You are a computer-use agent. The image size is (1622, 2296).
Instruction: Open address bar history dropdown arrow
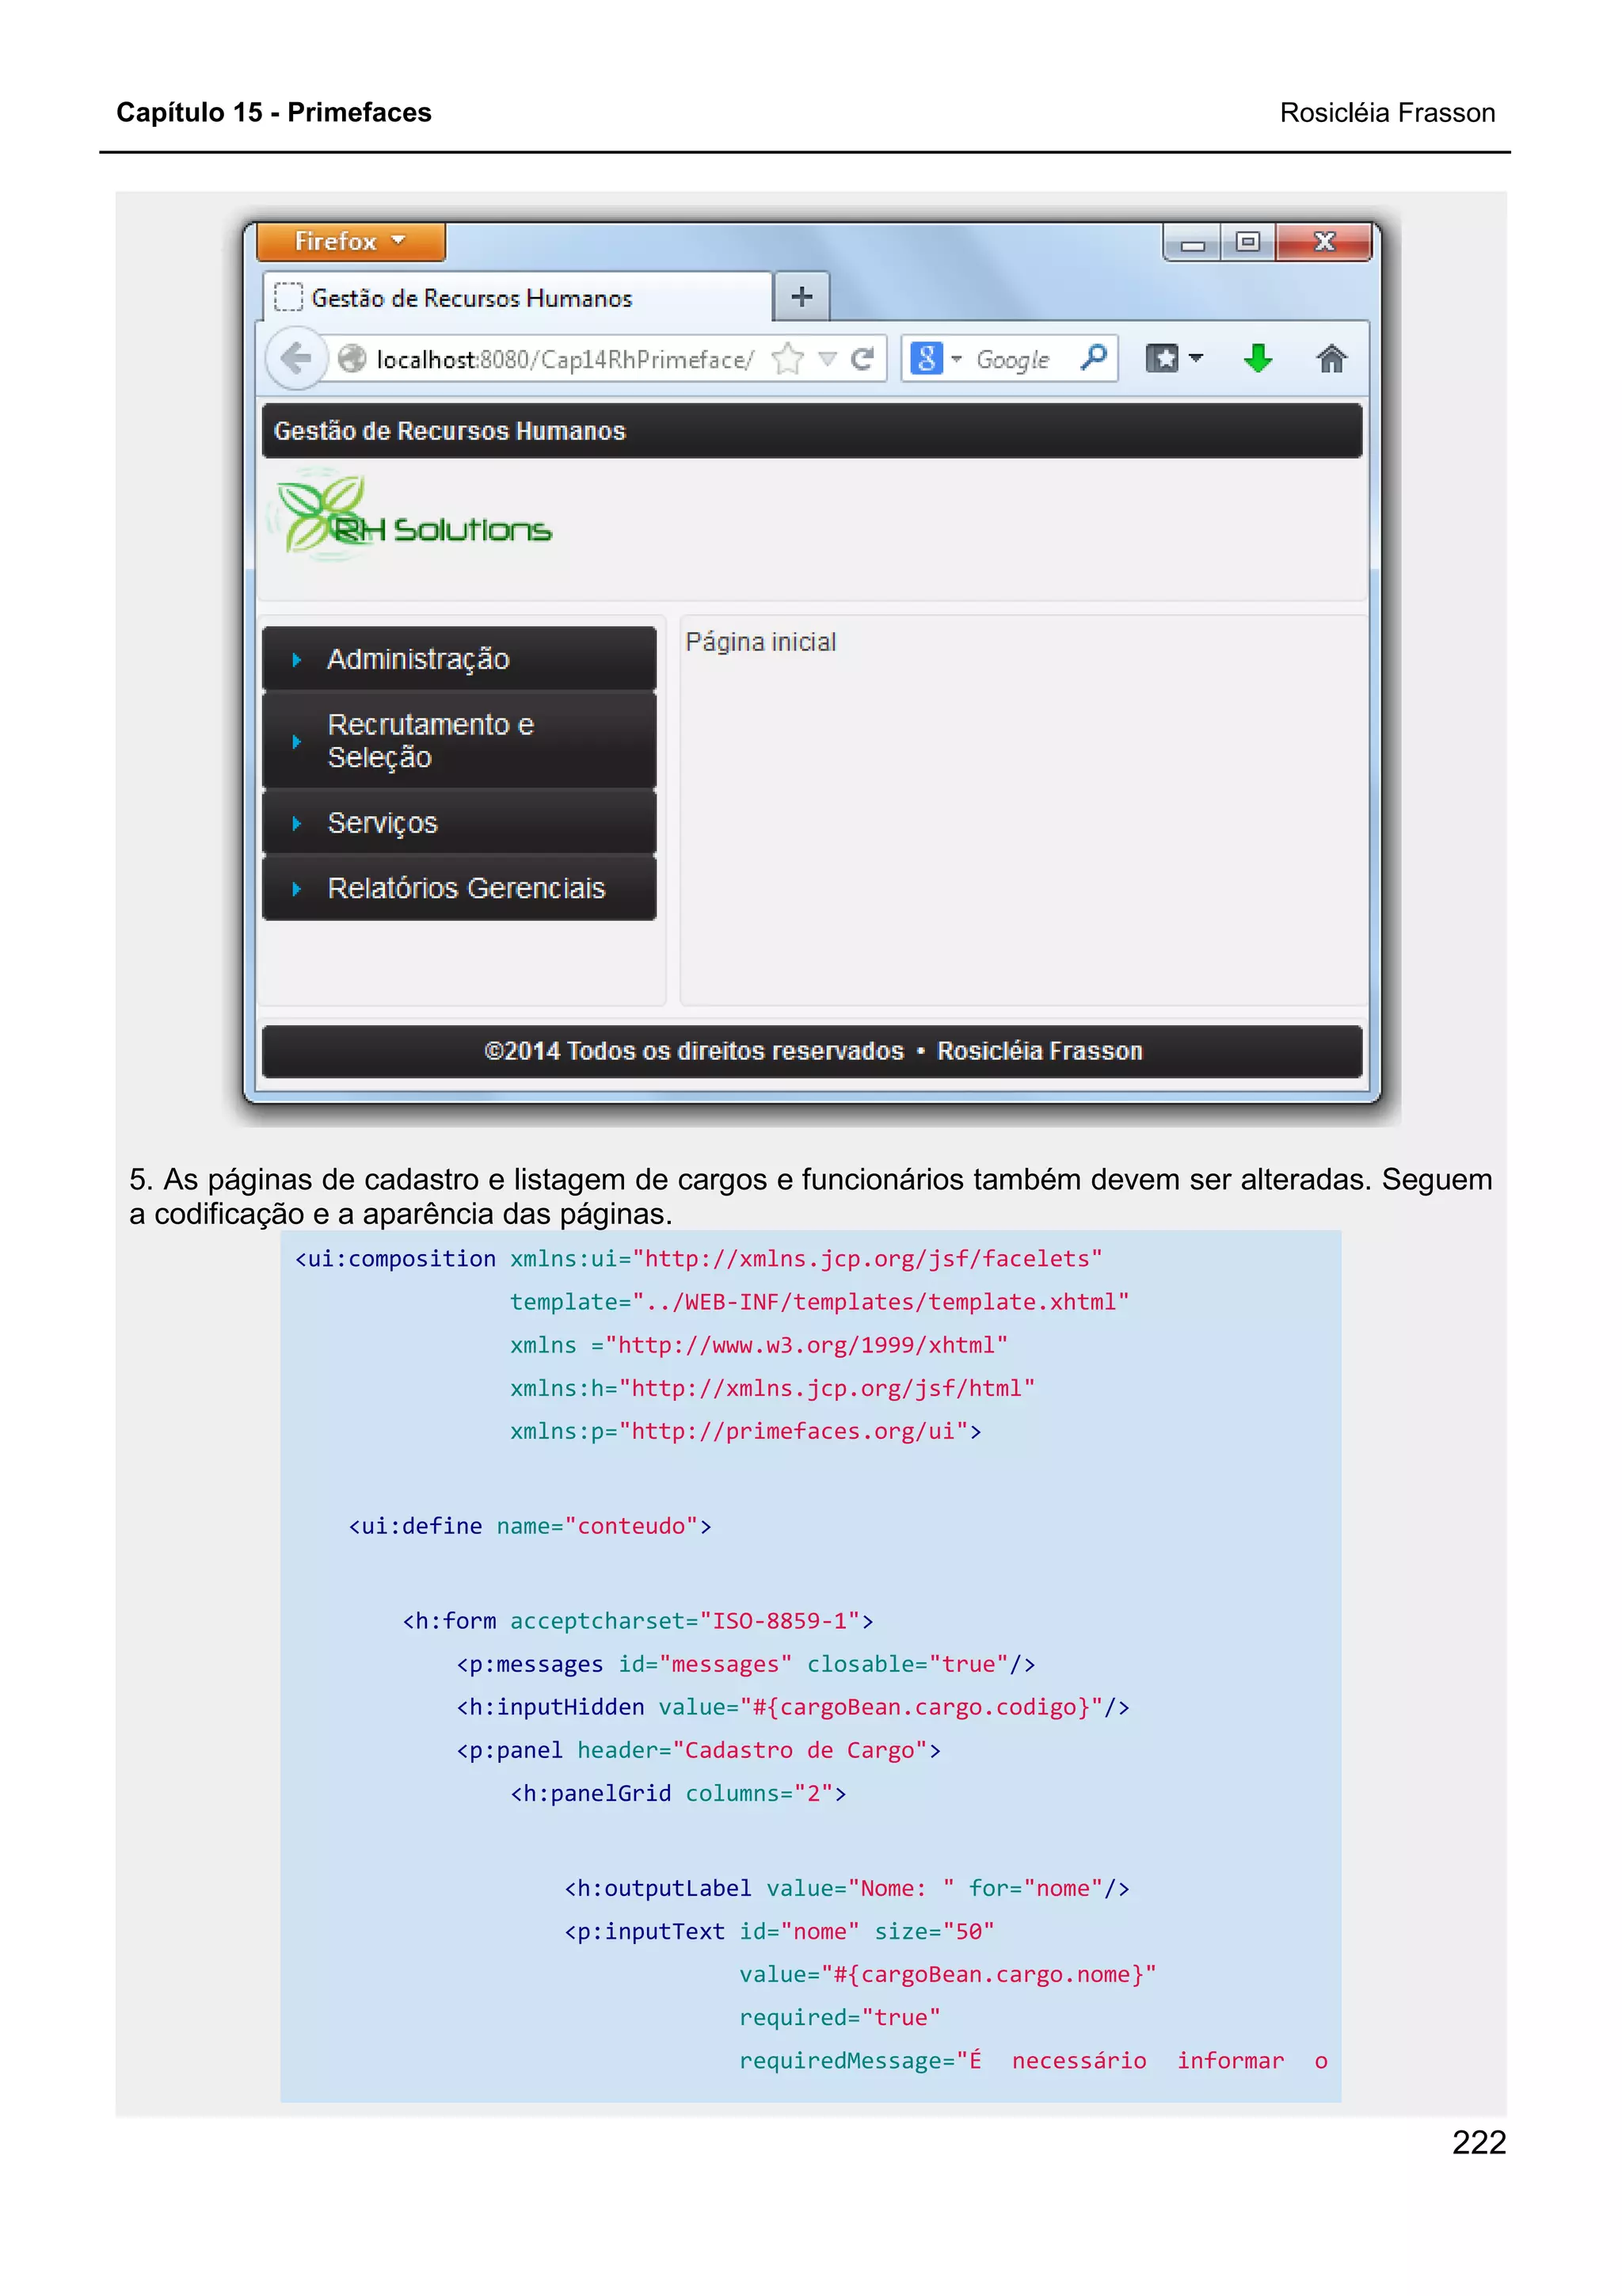pyautogui.click(x=828, y=358)
